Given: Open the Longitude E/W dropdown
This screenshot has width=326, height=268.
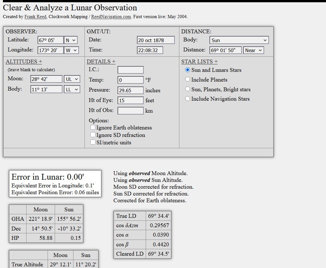Looking at the screenshot, I should [71, 50].
